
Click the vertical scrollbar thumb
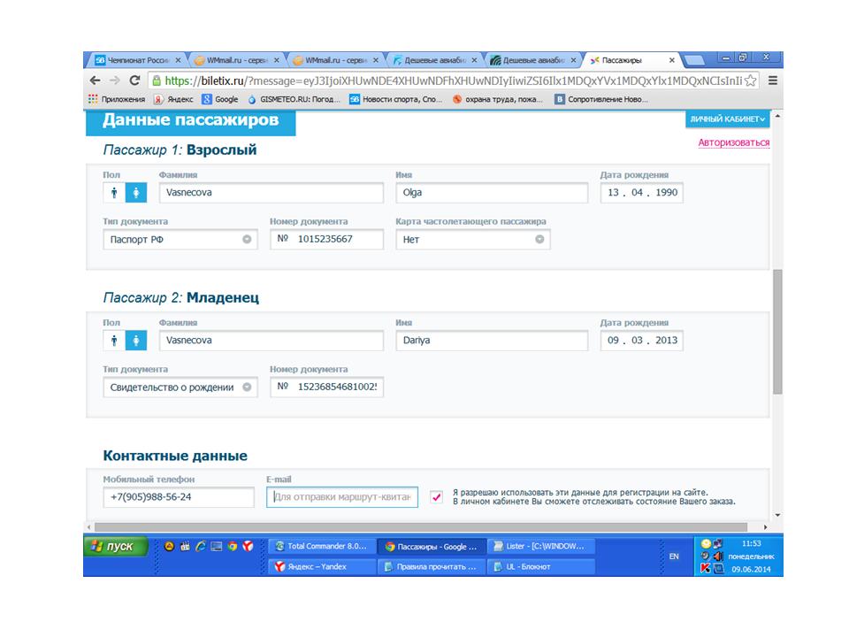tap(777, 332)
